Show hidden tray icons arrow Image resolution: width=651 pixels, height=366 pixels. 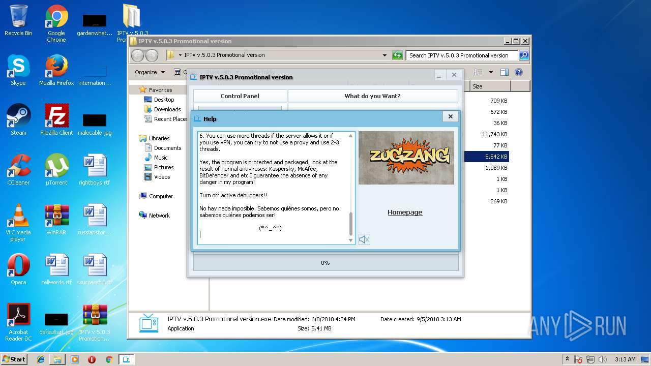[x=567, y=359]
